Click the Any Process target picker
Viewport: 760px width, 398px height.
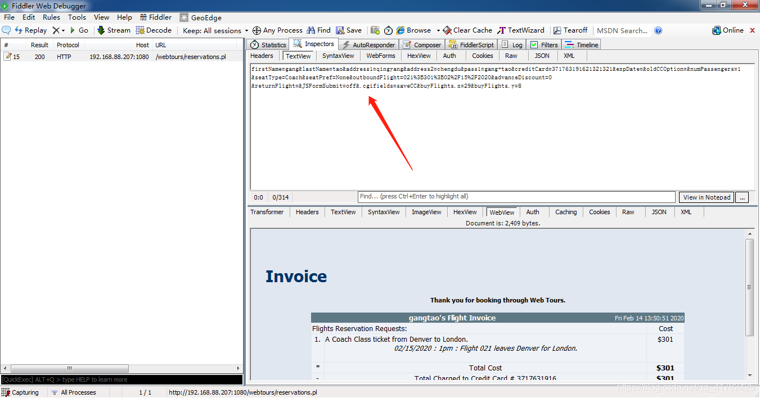(277, 30)
